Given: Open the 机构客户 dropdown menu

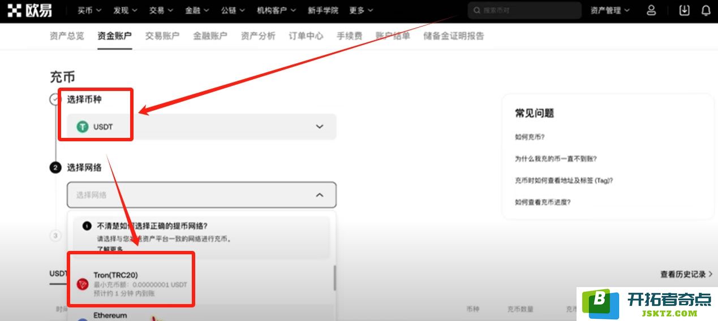Looking at the screenshot, I should click(276, 10).
